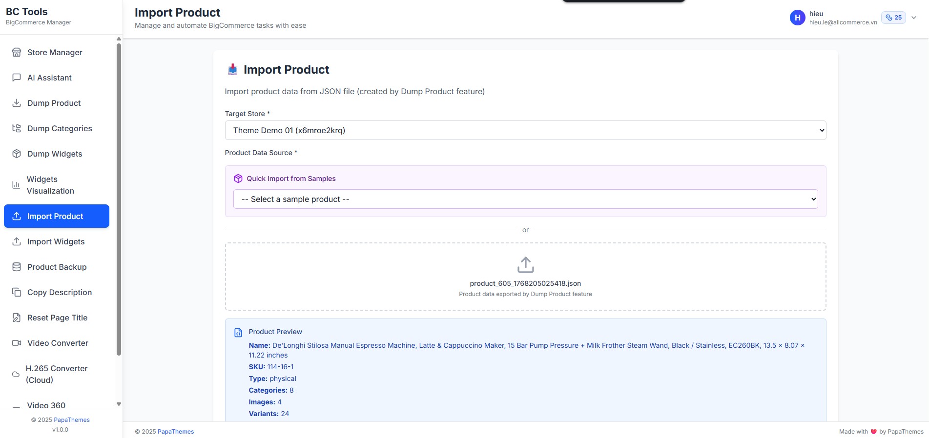Click the Type: physical line
The height and width of the screenshot is (438, 929).
(272, 378)
